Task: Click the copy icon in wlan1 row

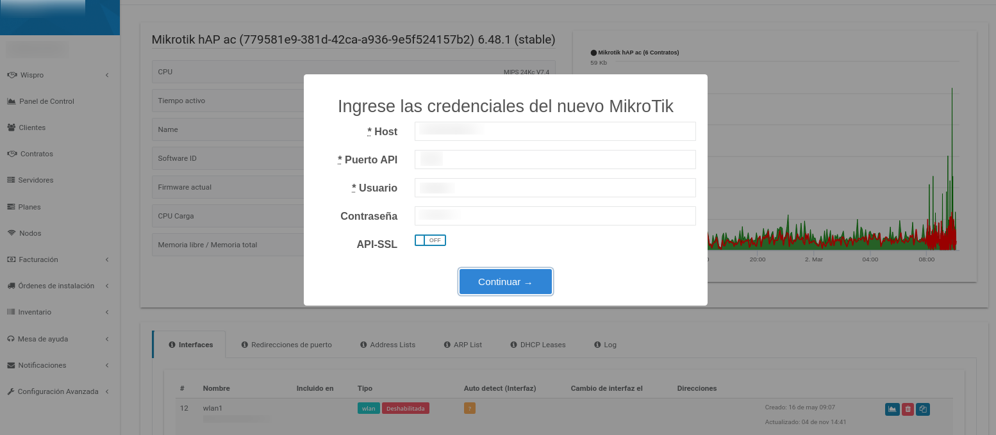Action: point(923,409)
